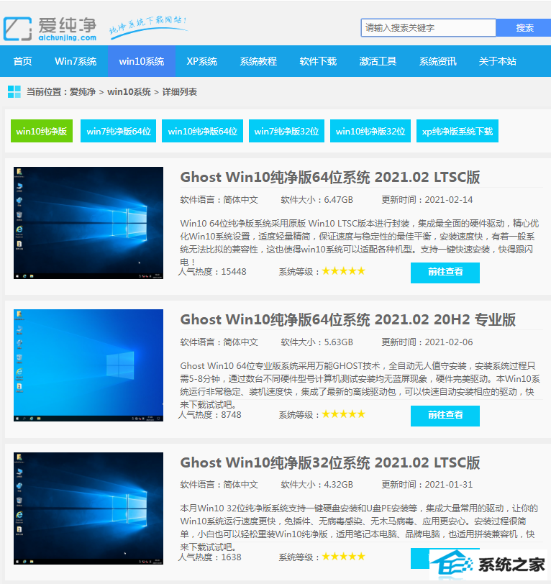This screenshot has height=584, width=551.
Task: Click the text 软件大小：6.47GB
Action: pos(317,200)
